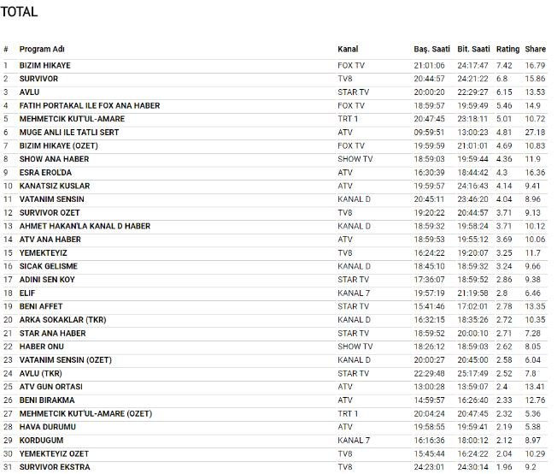This screenshot has width=557, height=474.
Task: Click VATANIM SENSIN (OZET) program name
Action: pos(66,360)
